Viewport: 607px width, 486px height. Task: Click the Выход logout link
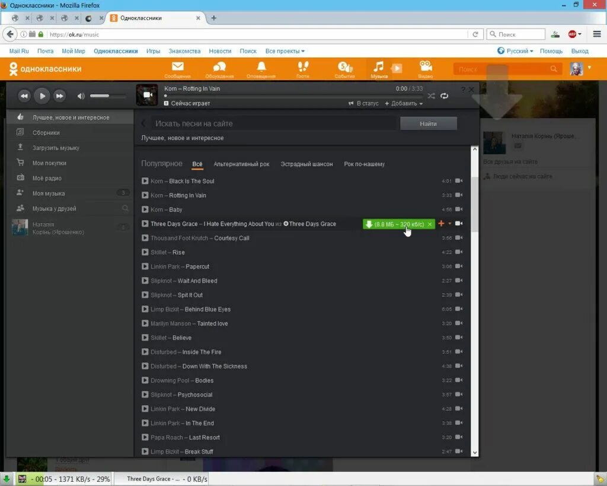580,51
